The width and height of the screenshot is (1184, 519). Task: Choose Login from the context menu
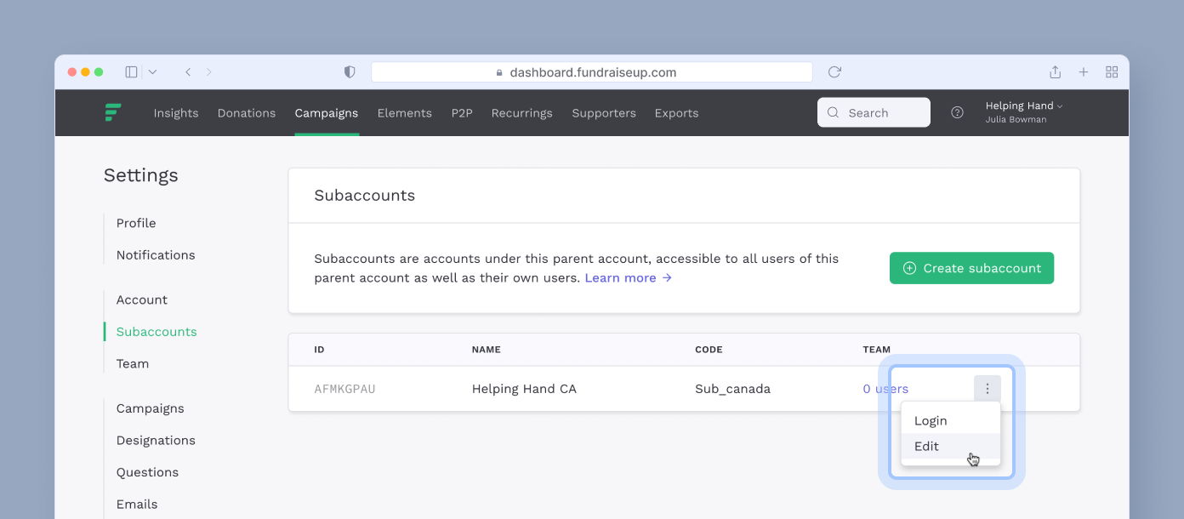(951, 421)
